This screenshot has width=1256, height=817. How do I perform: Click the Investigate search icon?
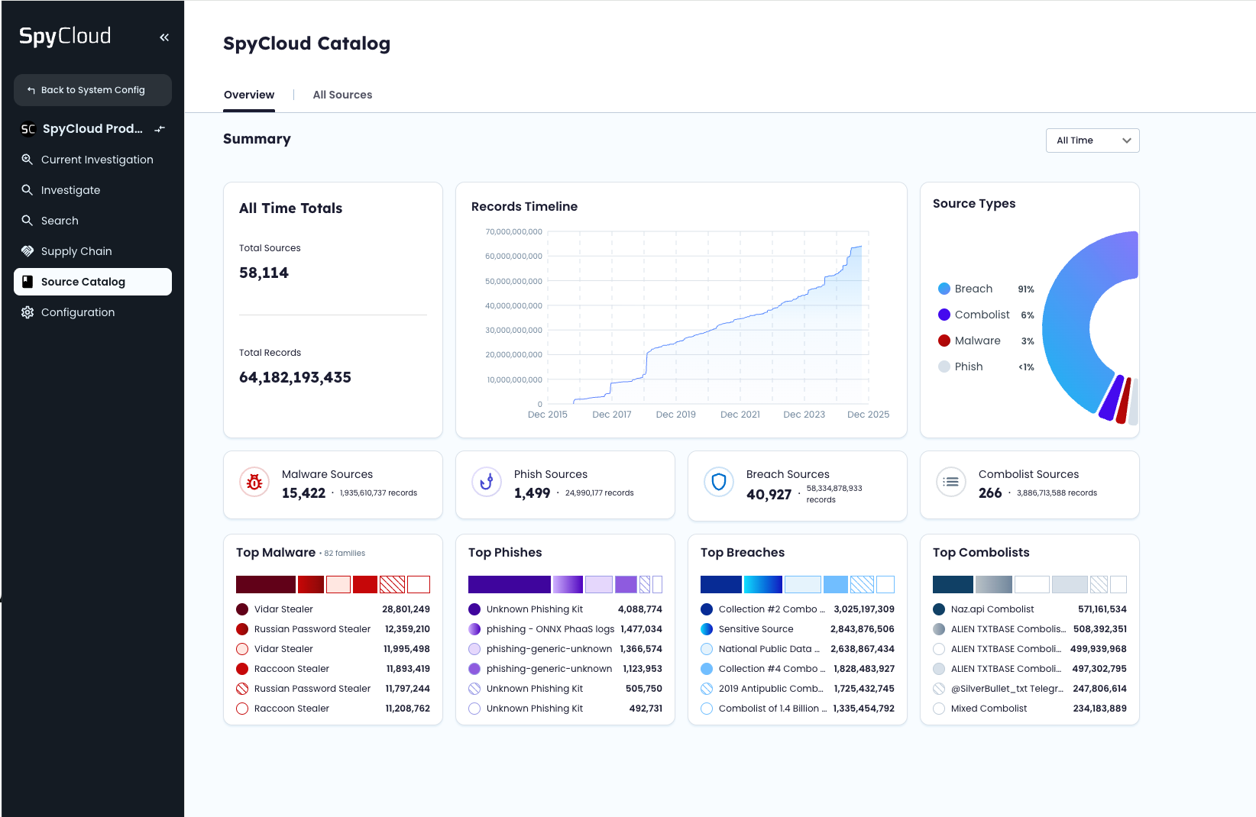pyautogui.click(x=28, y=190)
